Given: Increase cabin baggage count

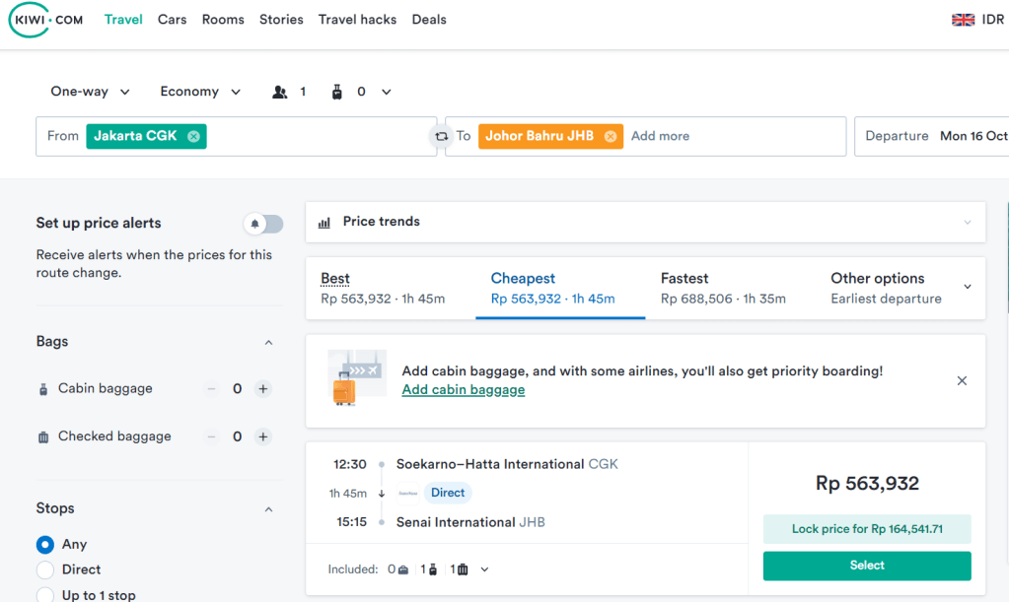Looking at the screenshot, I should (263, 389).
